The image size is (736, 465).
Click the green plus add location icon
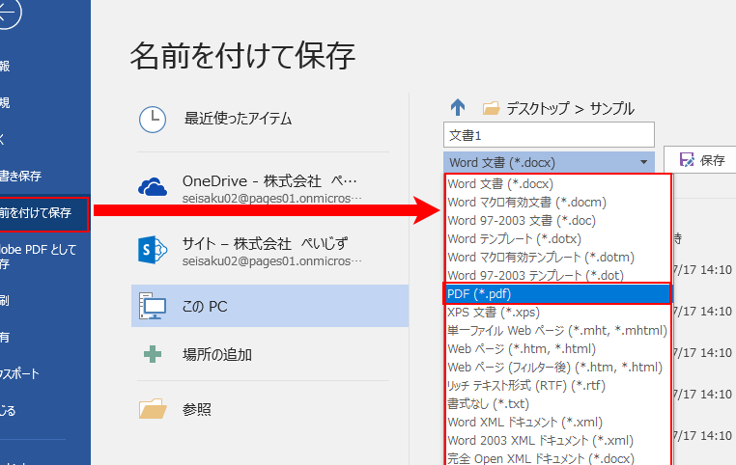click(x=153, y=354)
